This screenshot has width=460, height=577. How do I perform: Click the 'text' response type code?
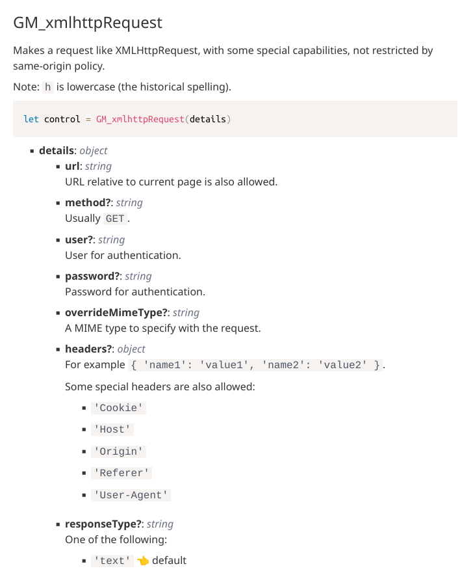[x=112, y=560]
